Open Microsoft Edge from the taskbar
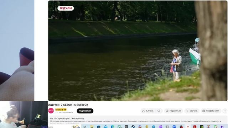The image size is (228, 128). click(113, 127)
